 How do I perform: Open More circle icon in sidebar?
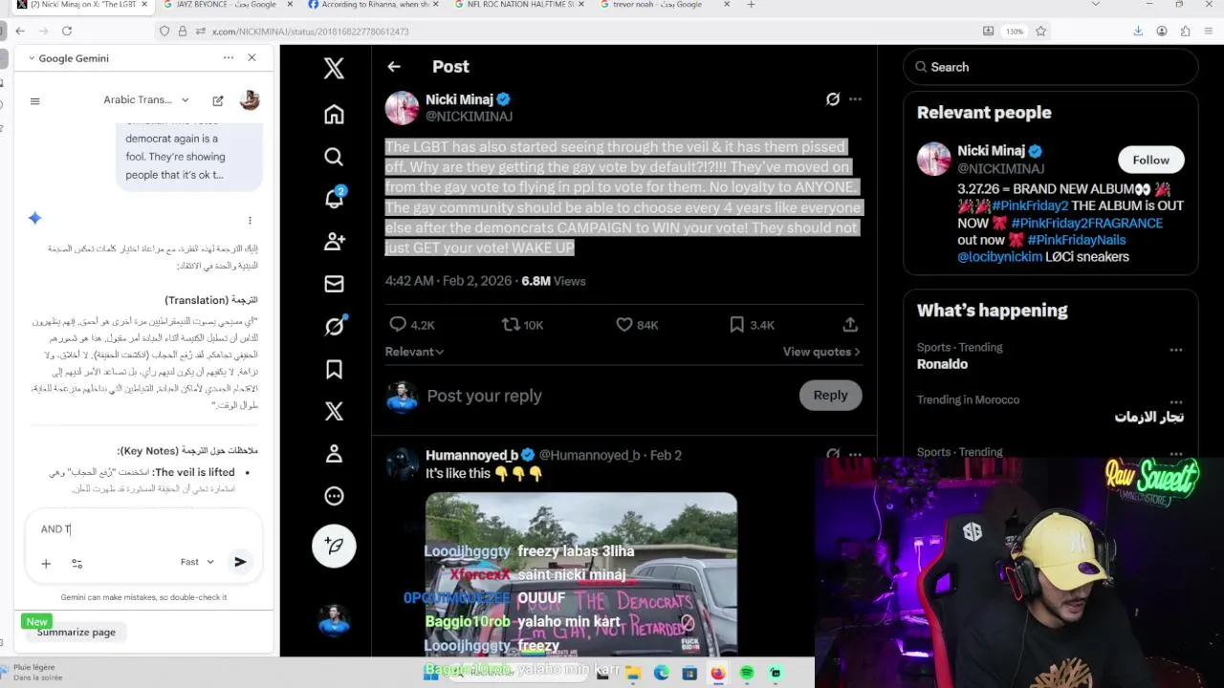[x=334, y=496]
